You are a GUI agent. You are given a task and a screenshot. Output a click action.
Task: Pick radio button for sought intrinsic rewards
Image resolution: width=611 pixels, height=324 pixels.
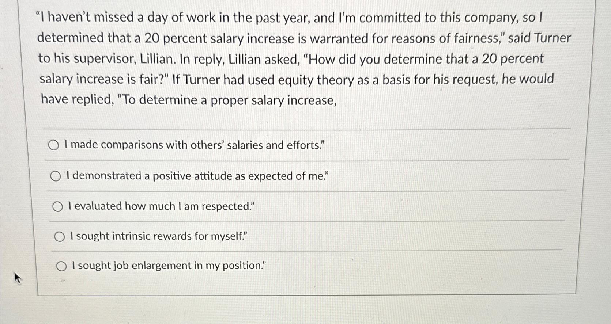(60, 237)
